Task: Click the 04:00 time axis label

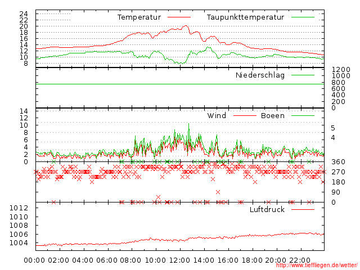Action: [83, 260]
